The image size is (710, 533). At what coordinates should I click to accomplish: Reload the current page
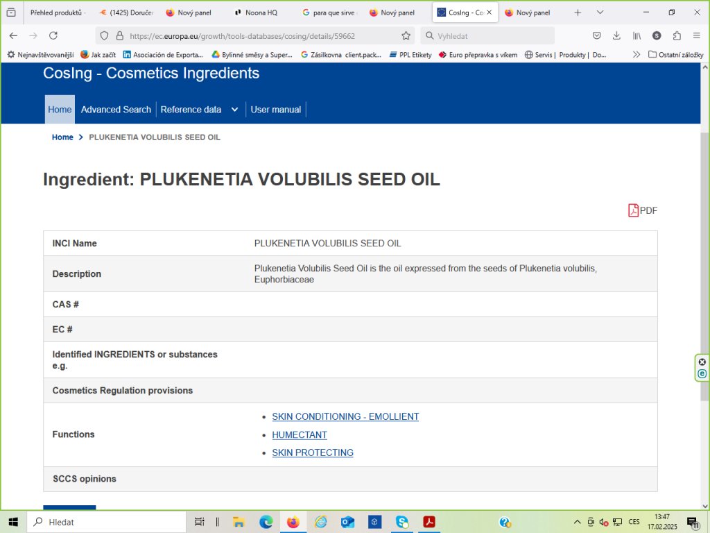53,36
